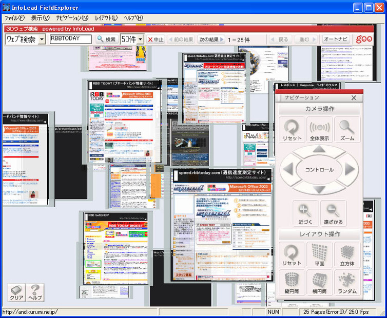Open the 表示(V) menu
This screenshot has width=387, height=318.
point(40,18)
